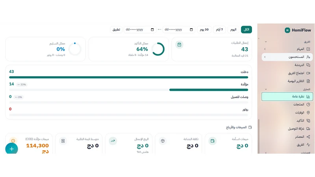Select the 30 يوم filter
315x177 pixels.
(x=204, y=29)
